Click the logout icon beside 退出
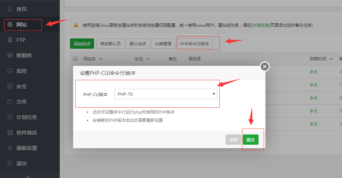 coord(10,163)
